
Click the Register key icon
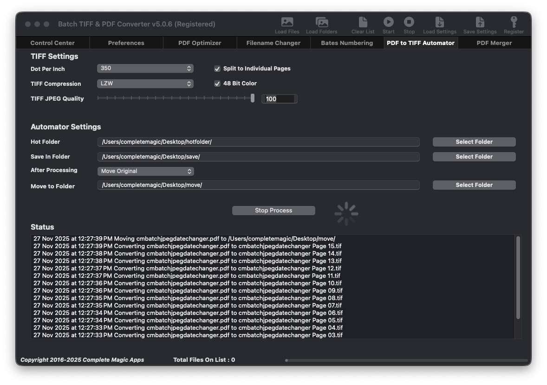[x=514, y=22]
